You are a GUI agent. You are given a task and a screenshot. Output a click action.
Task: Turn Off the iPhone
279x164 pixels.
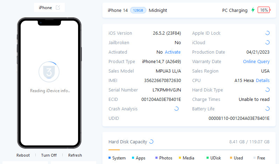point(49,155)
